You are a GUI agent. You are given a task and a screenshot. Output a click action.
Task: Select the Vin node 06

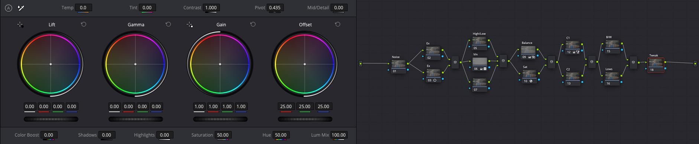pos(479,64)
